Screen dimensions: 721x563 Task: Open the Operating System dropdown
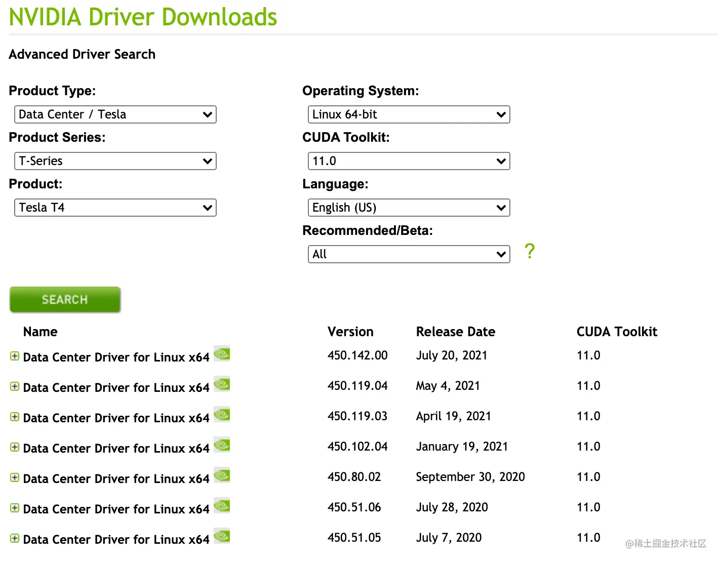(x=409, y=114)
